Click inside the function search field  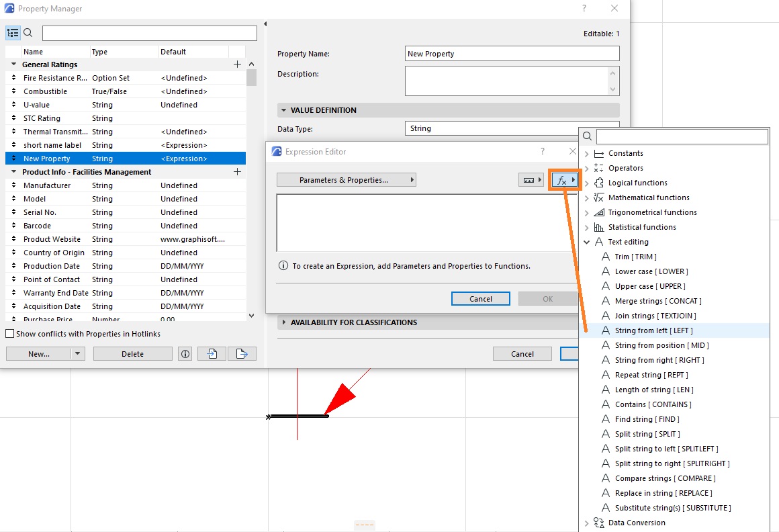[682, 136]
